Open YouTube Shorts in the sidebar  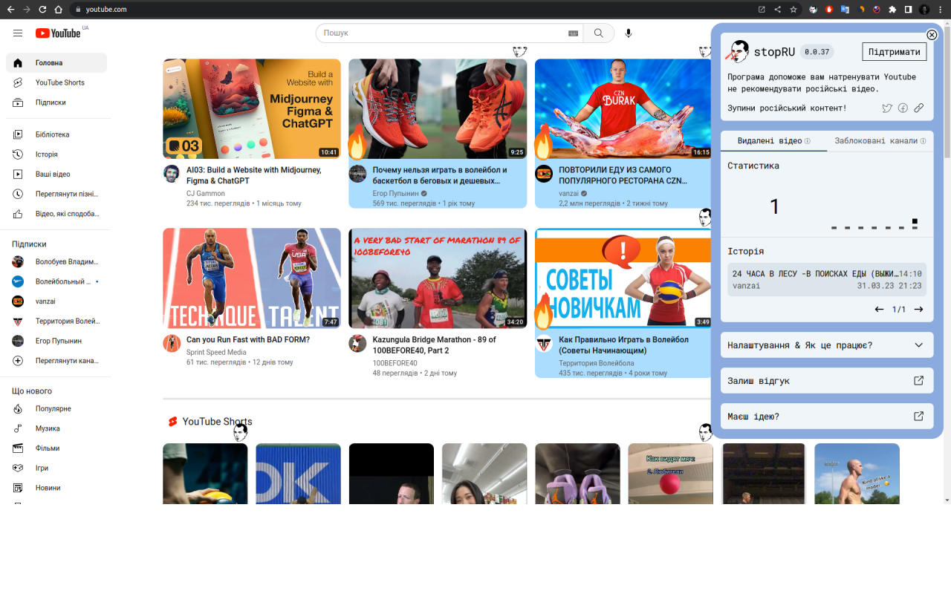click(x=59, y=82)
